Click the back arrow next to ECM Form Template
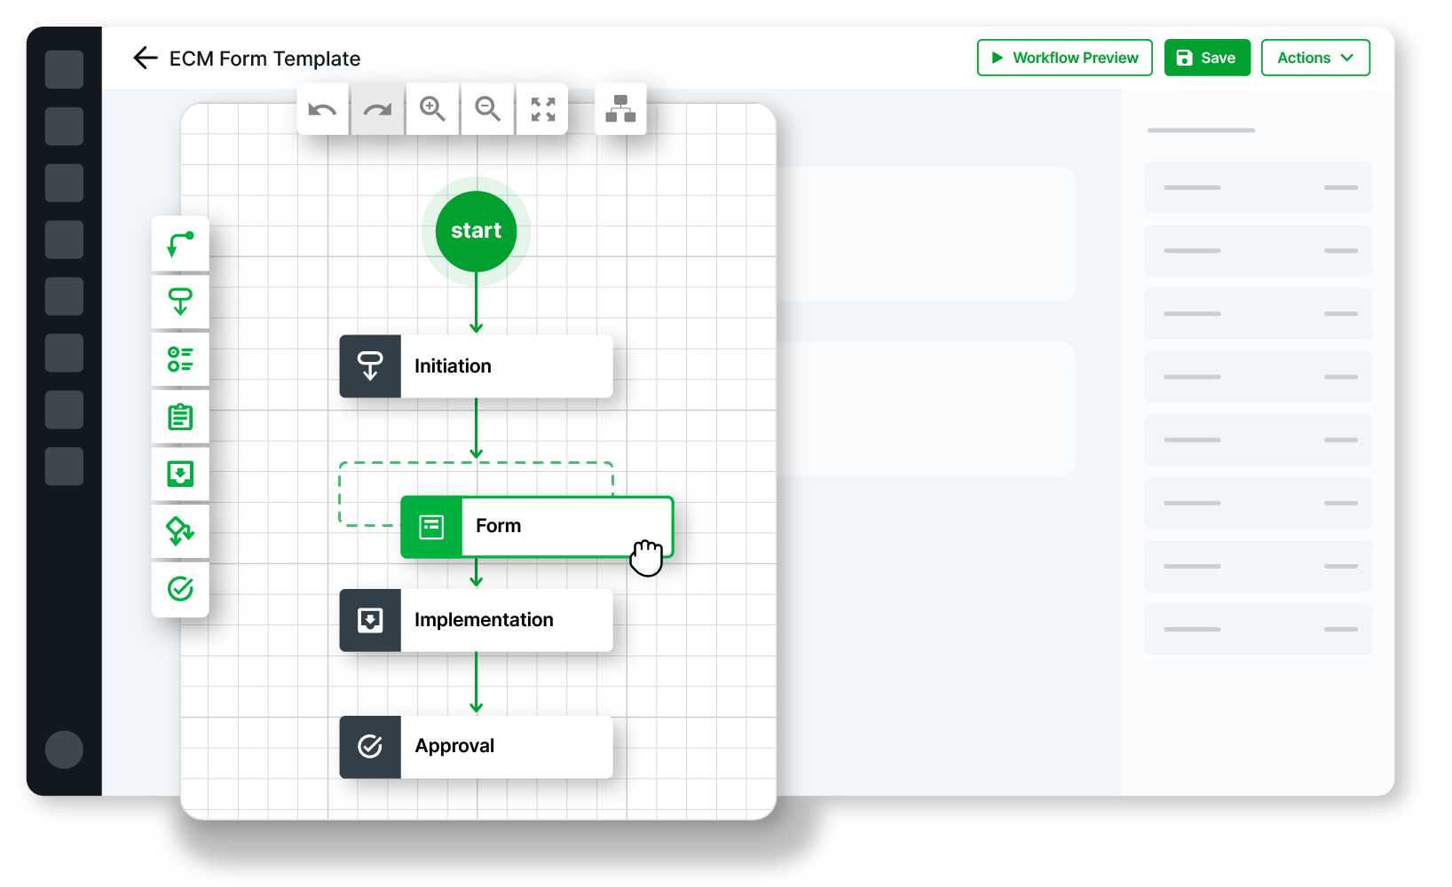The image size is (1452, 887). click(x=146, y=58)
